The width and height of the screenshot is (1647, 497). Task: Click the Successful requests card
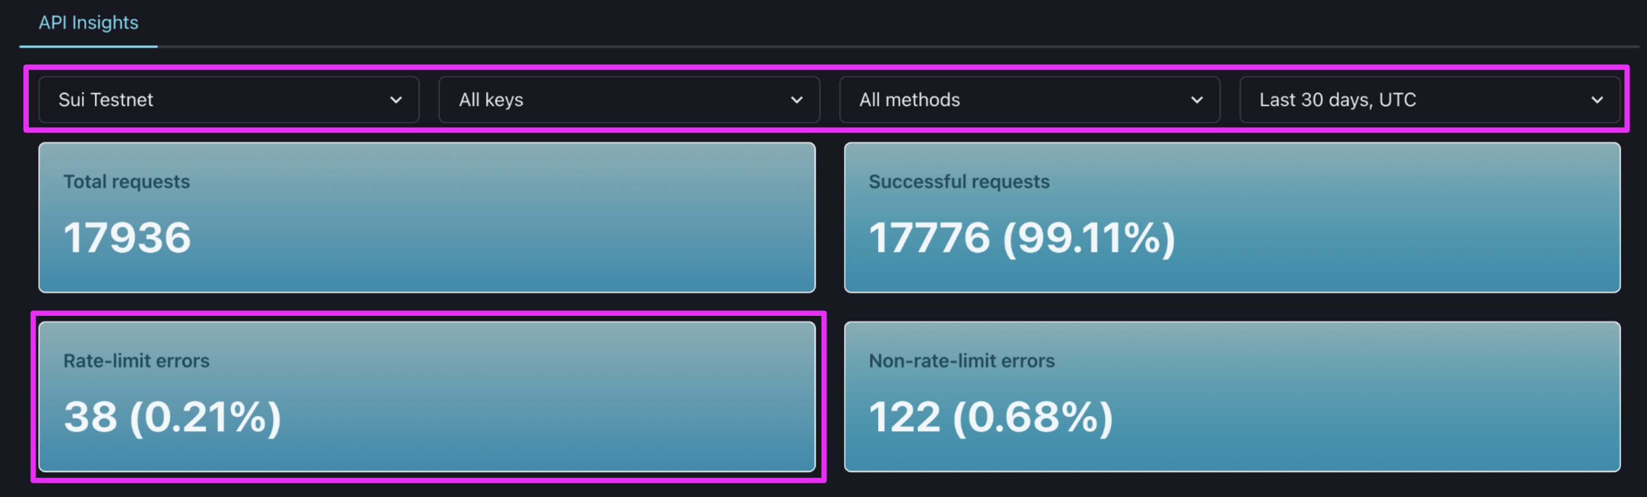click(1232, 218)
